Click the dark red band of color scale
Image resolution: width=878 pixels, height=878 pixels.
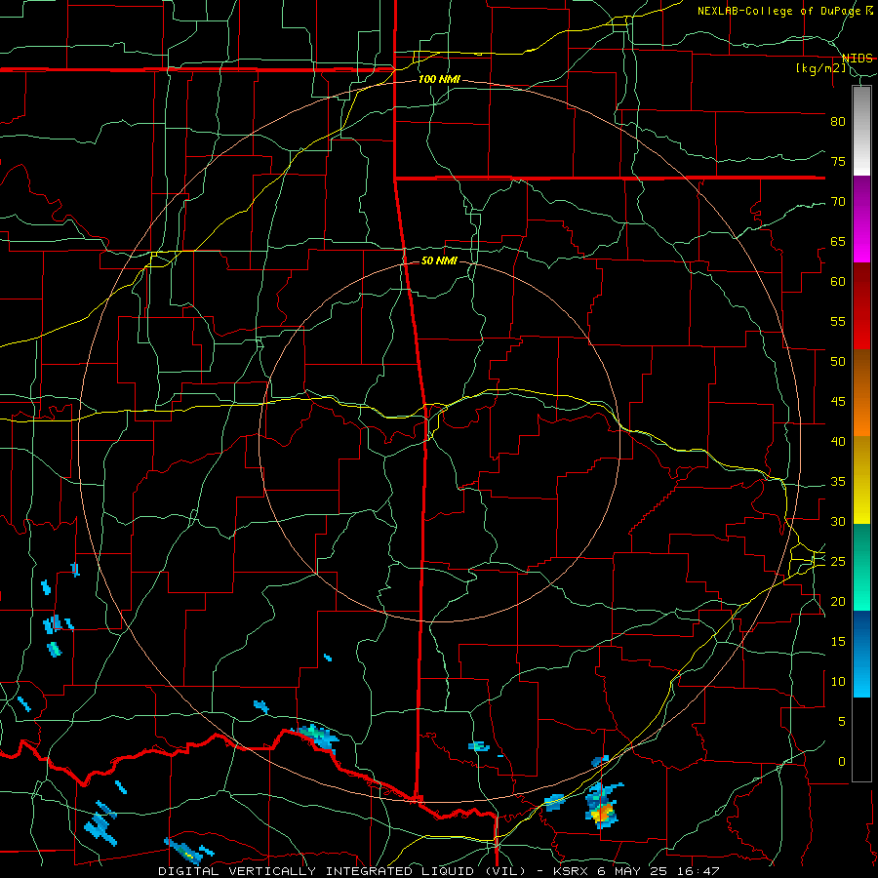click(x=861, y=306)
